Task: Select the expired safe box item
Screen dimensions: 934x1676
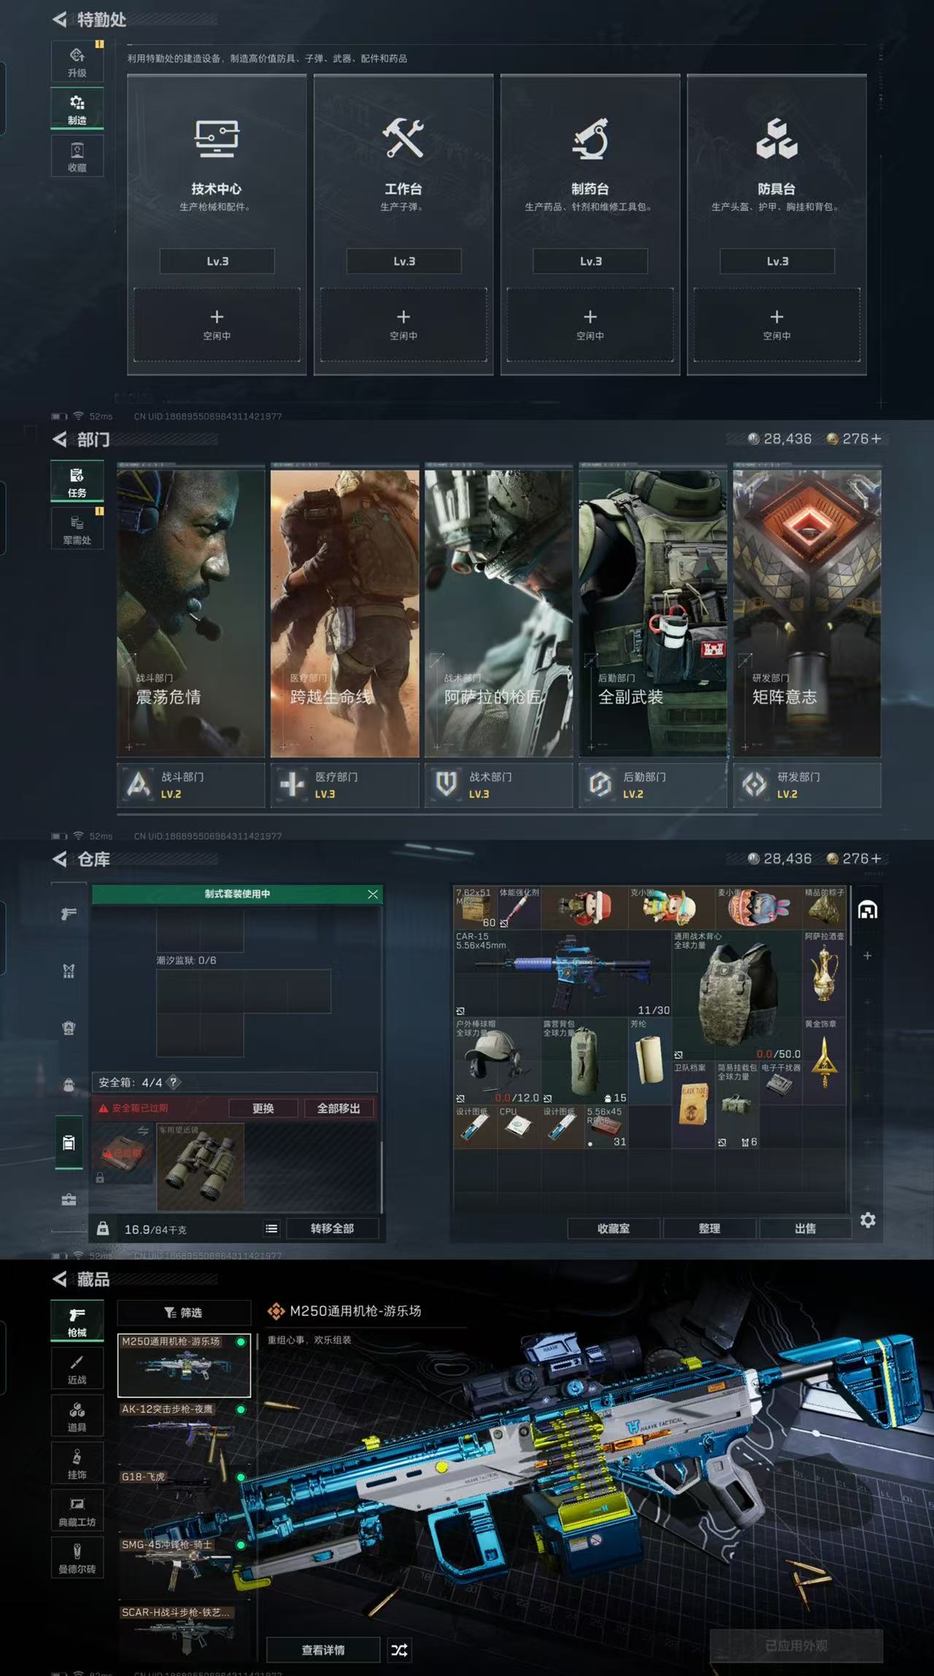Action: (123, 1153)
